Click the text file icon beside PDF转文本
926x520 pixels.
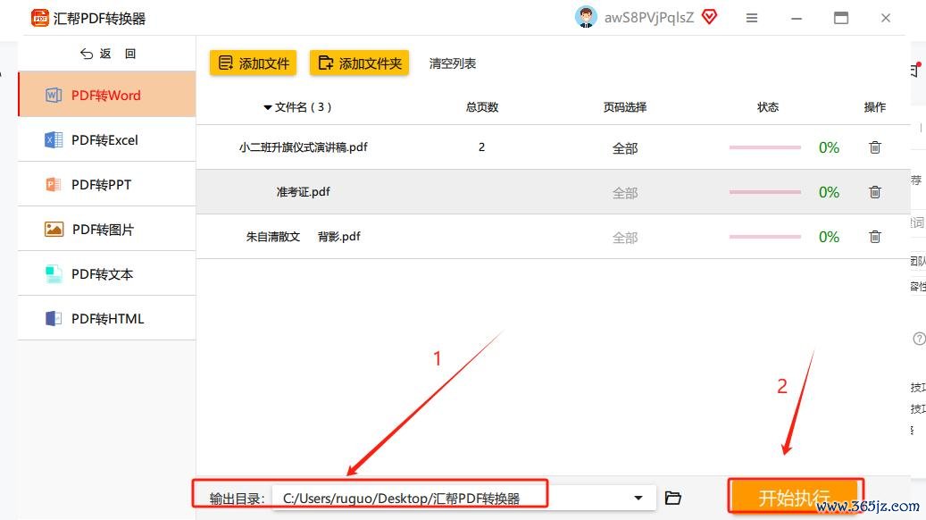pos(54,274)
